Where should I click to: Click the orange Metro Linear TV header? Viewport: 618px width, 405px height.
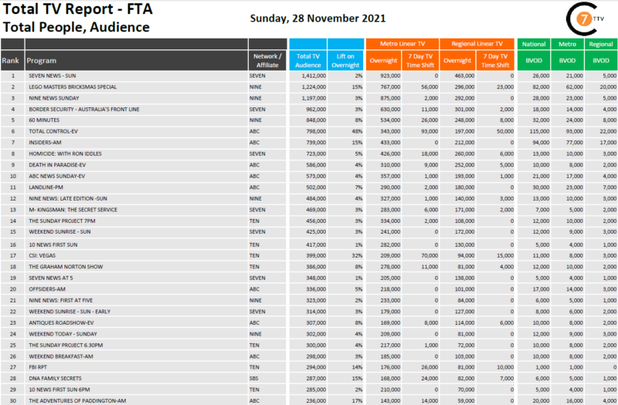[x=402, y=44]
